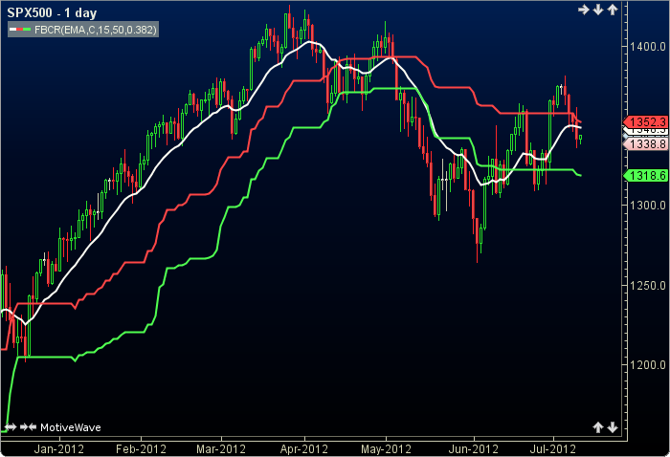
Task: Click the pink 1338.8 price label
Action: pos(646,144)
